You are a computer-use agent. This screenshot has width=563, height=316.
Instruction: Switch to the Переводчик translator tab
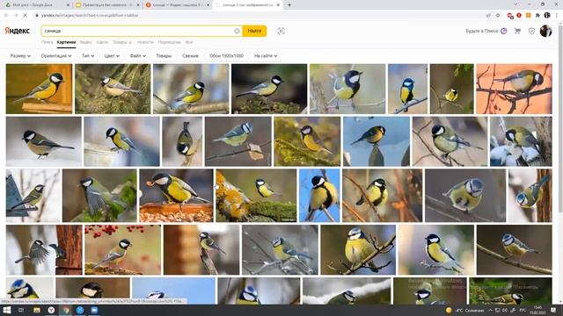170,42
